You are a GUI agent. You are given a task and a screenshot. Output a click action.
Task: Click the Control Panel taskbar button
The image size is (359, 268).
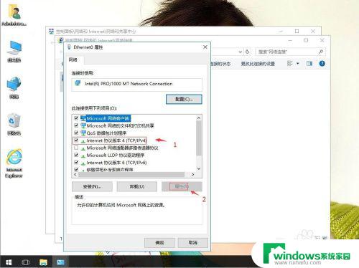coord(60,262)
